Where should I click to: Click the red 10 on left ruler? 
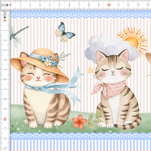[x=5, y=119]
